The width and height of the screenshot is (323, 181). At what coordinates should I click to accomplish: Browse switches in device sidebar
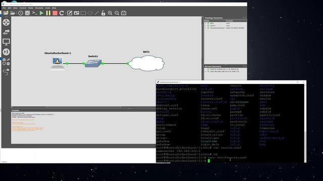coord(6,32)
